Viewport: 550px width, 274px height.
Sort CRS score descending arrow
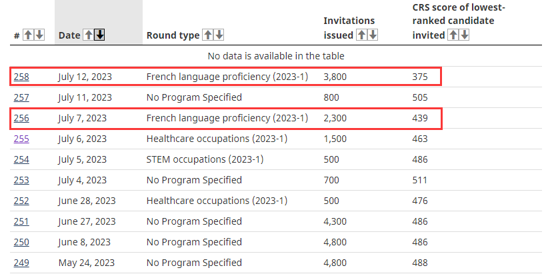464,35
